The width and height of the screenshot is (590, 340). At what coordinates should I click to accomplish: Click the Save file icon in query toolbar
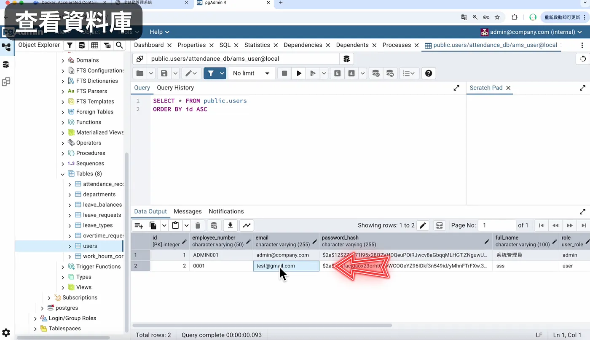click(x=164, y=73)
